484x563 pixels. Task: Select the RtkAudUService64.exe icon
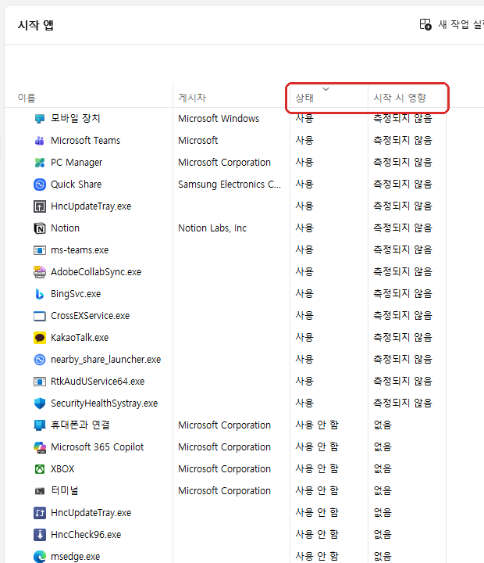click(40, 382)
